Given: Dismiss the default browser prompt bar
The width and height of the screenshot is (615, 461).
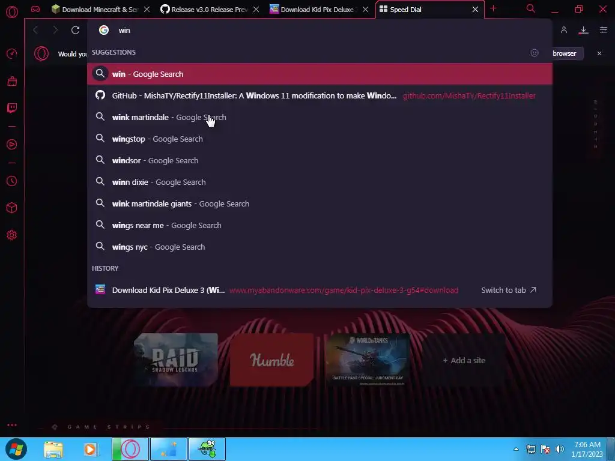Looking at the screenshot, I should 599,53.
